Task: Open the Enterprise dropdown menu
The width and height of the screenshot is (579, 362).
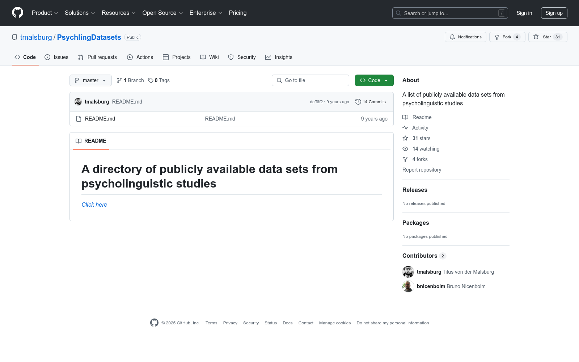Action: click(206, 13)
